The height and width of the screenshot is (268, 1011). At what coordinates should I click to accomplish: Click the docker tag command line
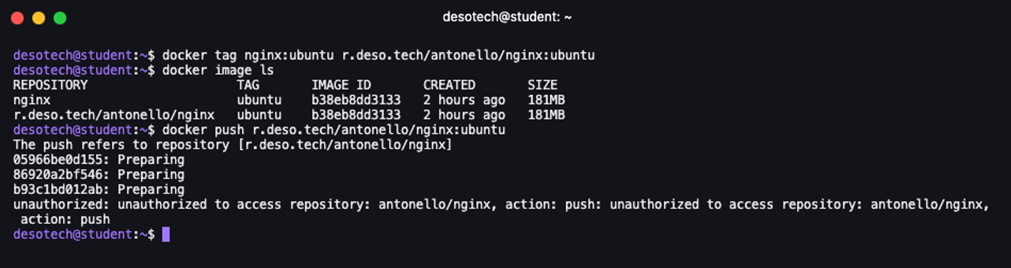[378, 55]
